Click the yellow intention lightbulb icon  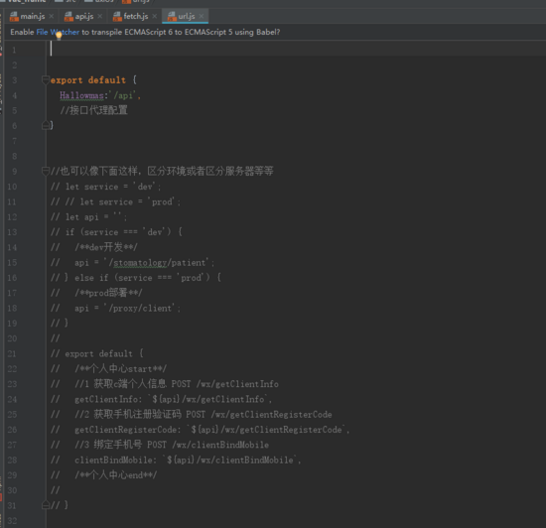pyautogui.click(x=59, y=35)
